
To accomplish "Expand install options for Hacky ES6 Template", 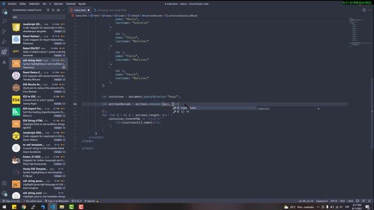I will tap(64, 176).
